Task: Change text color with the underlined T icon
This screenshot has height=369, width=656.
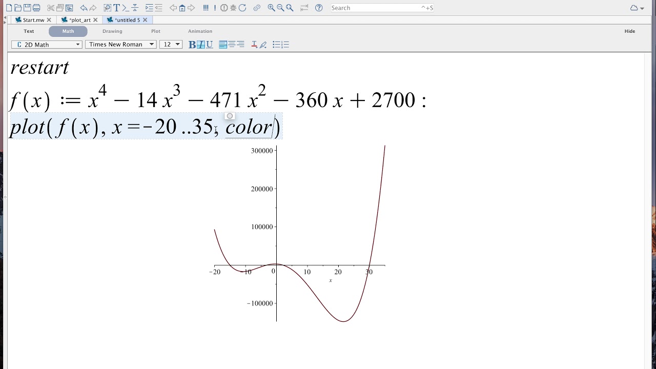Action: [254, 45]
